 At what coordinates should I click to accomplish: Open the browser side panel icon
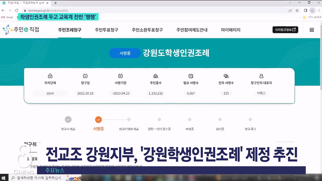305,11
